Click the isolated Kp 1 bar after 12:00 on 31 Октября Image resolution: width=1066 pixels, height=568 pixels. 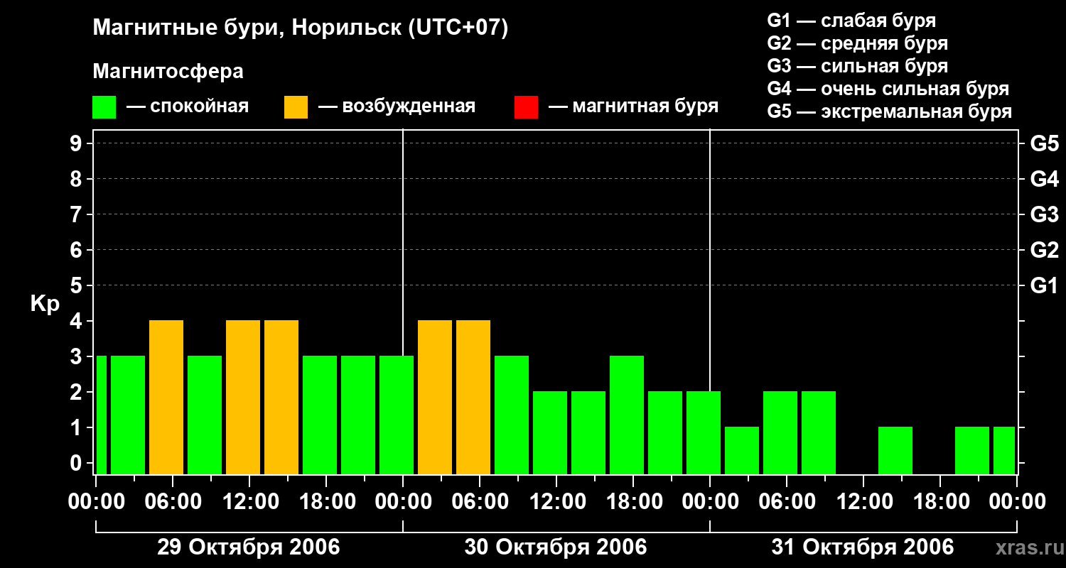tap(895, 450)
